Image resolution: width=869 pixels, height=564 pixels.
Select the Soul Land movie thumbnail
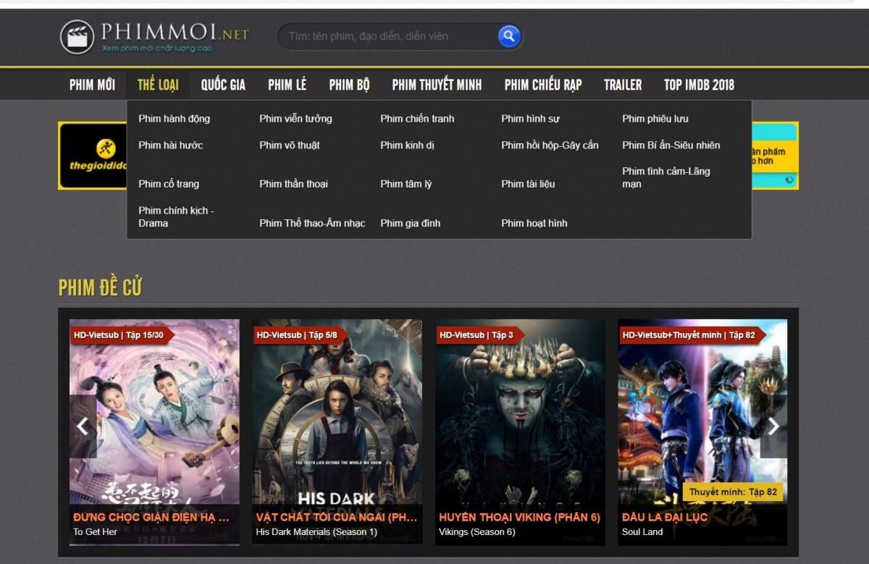(702, 420)
